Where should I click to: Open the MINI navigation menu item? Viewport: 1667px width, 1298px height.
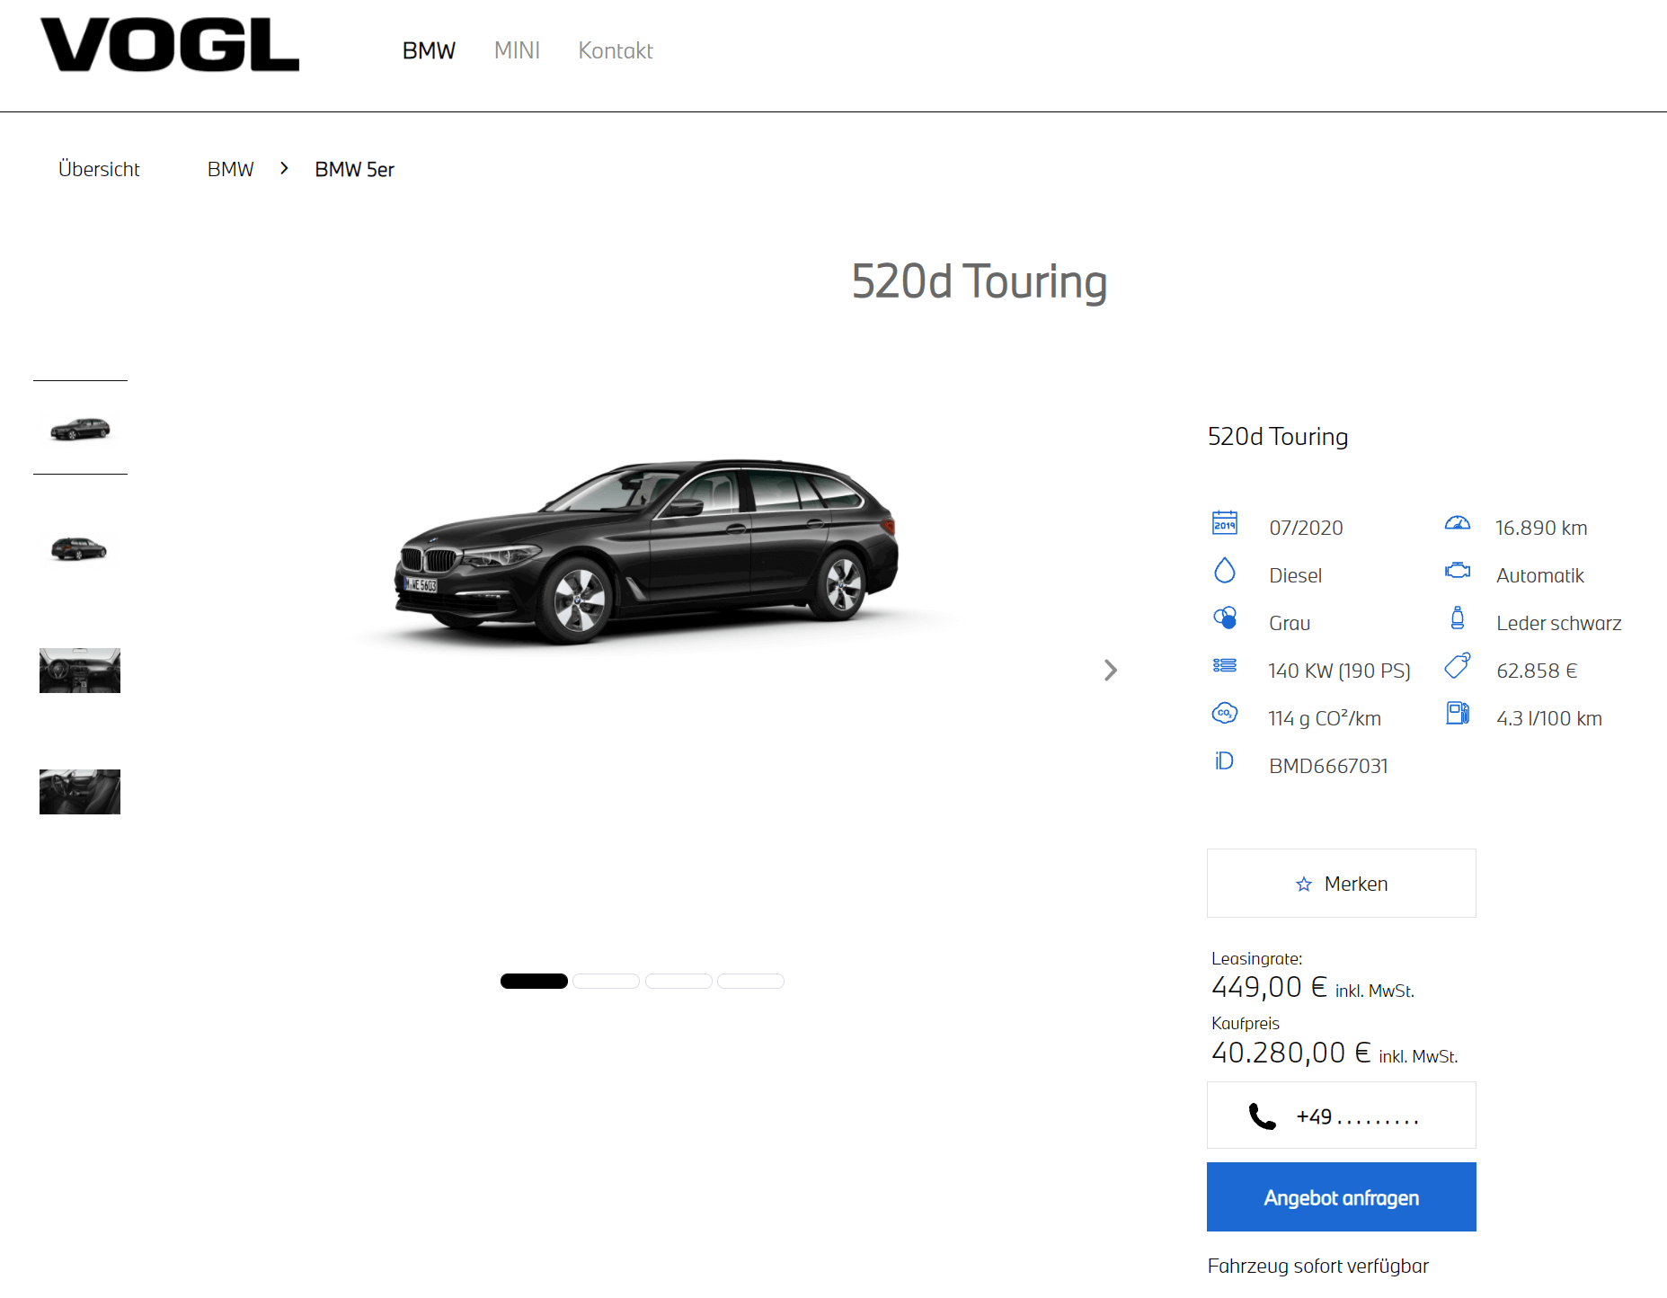pos(517,50)
